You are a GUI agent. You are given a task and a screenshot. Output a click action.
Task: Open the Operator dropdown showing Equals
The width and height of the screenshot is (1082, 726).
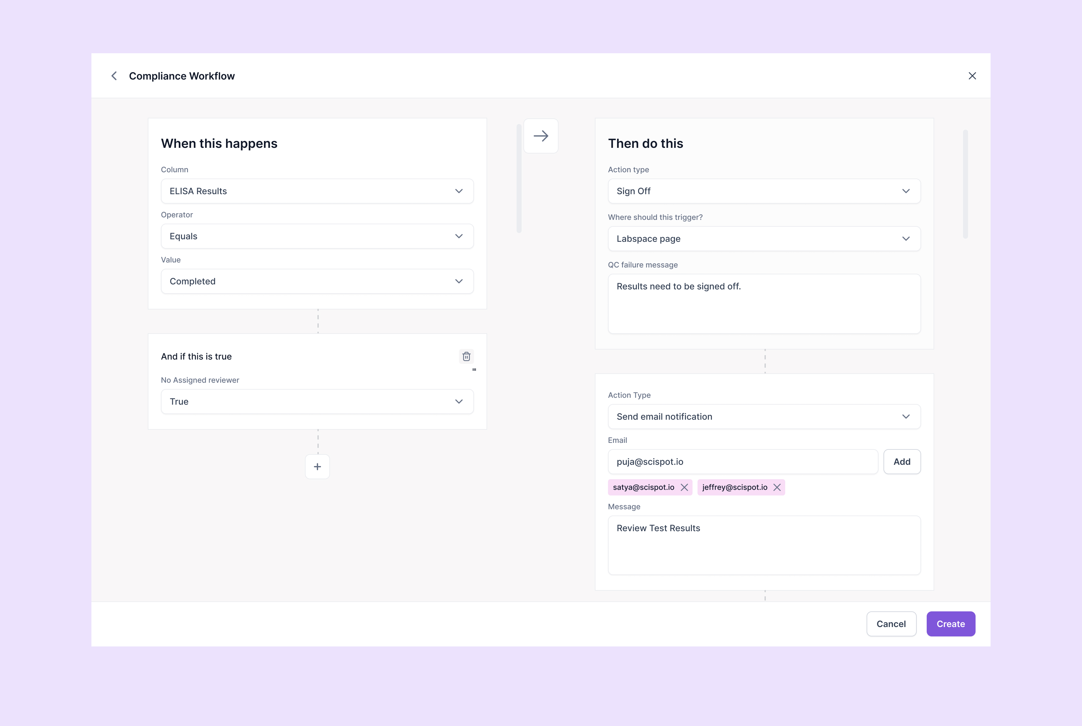click(x=317, y=236)
